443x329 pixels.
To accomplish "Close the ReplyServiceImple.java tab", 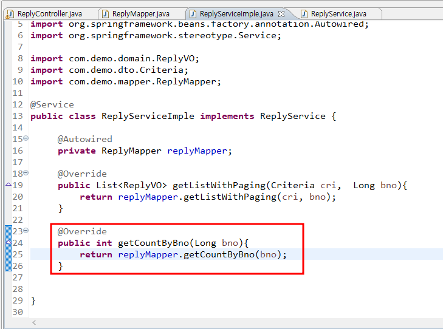I will (281, 14).
